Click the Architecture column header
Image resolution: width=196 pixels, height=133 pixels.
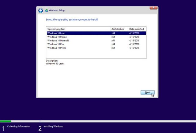119,29
